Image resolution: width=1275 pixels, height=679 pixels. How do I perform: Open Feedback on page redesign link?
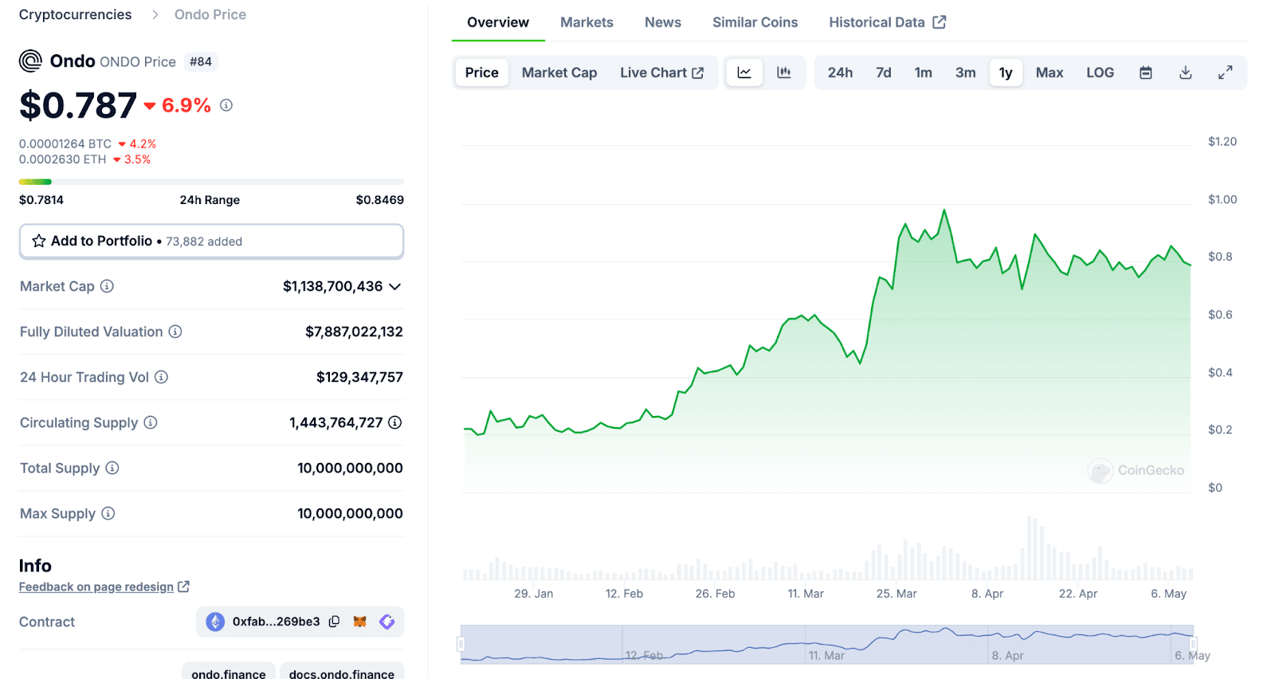click(96, 587)
